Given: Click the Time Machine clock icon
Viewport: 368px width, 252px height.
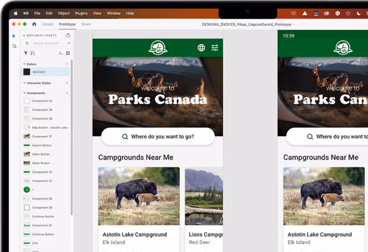Looking at the screenshot, I should click(x=348, y=13).
